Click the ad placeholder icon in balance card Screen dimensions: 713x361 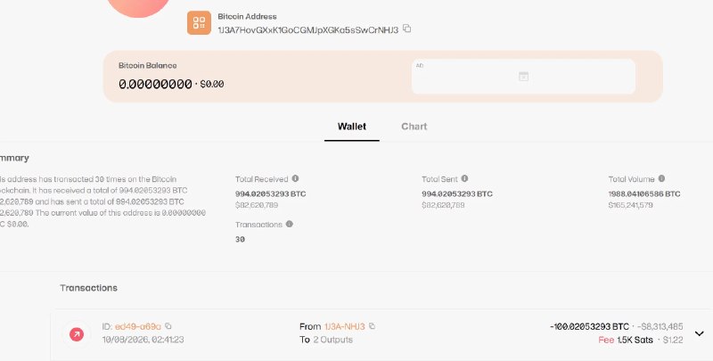524,77
